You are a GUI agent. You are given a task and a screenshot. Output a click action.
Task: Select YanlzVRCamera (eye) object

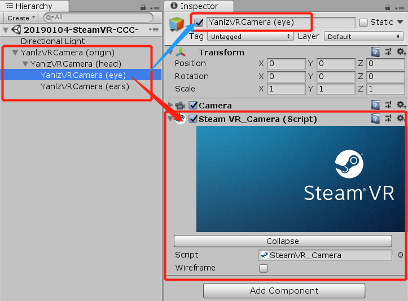pyautogui.click(x=83, y=75)
